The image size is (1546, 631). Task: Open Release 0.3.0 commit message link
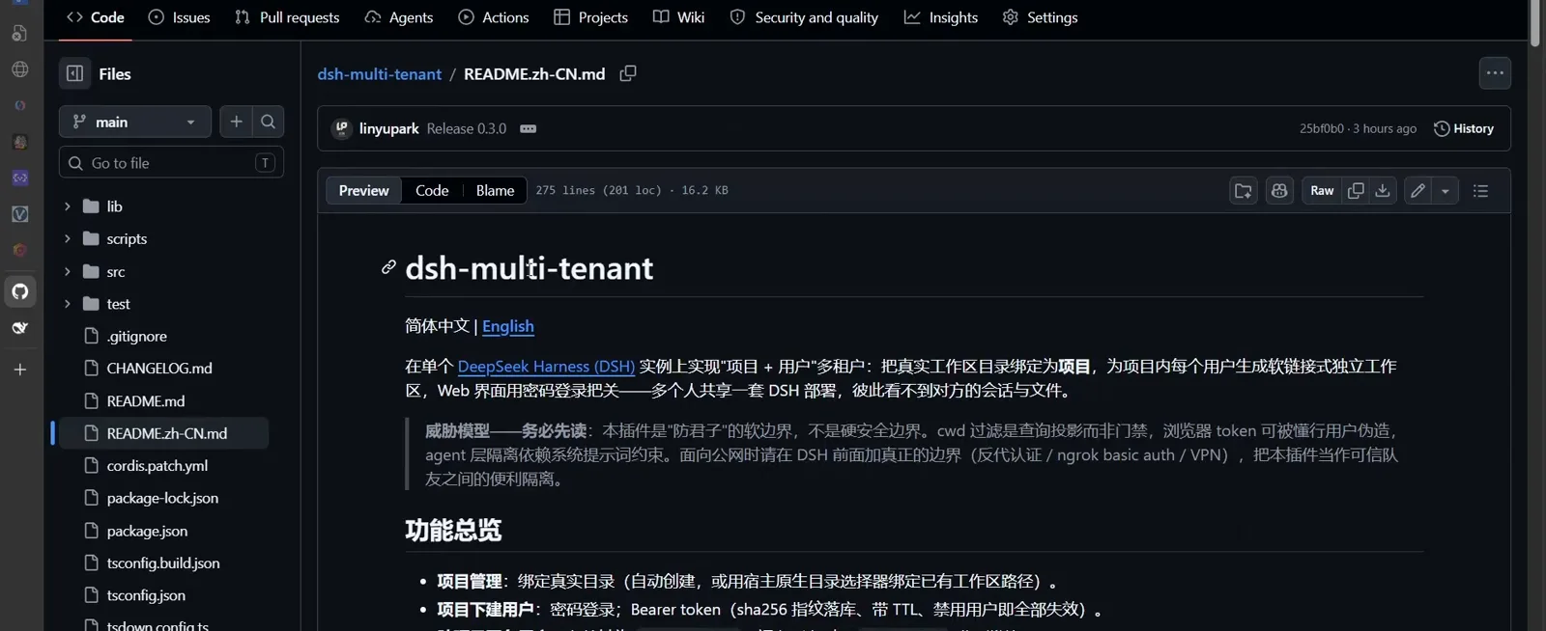tap(467, 128)
